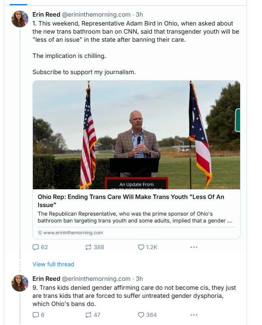Reply to the first Erin Reed post
Viewport: 262px width, 325px height.
tap(36, 247)
